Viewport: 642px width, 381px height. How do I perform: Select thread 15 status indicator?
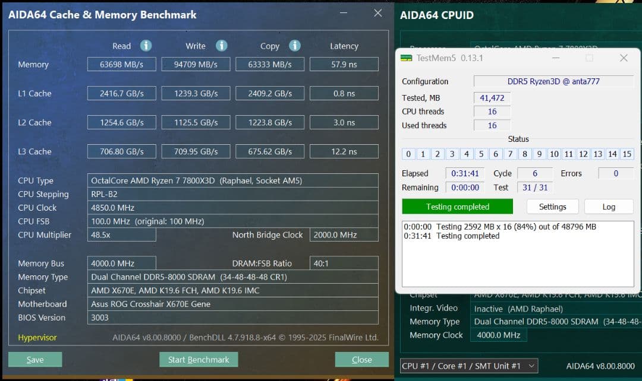[x=627, y=154]
